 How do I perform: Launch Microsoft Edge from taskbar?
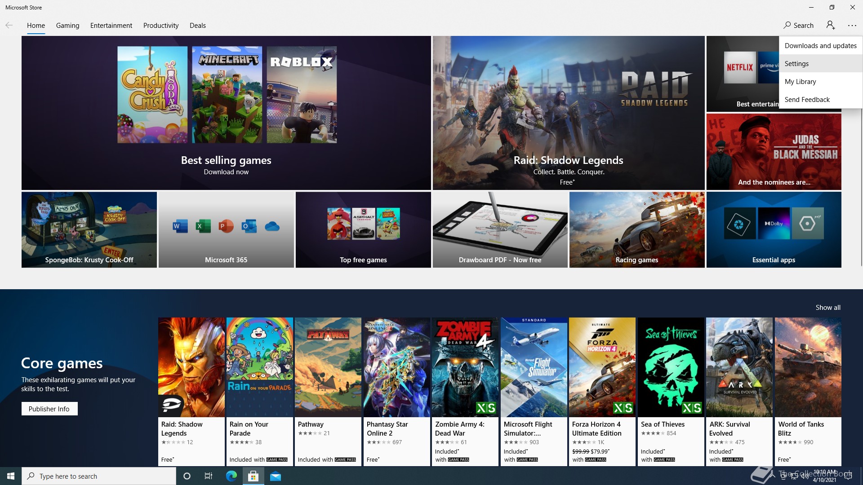pos(231,476)
